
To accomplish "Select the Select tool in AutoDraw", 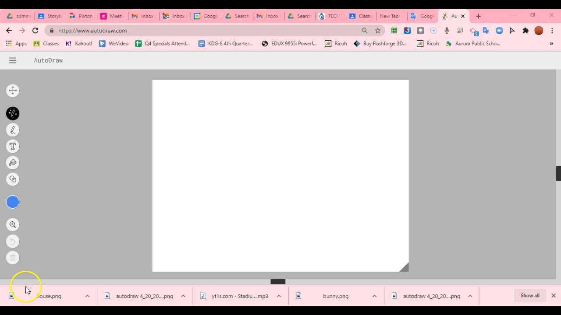I will pos(12,90).
